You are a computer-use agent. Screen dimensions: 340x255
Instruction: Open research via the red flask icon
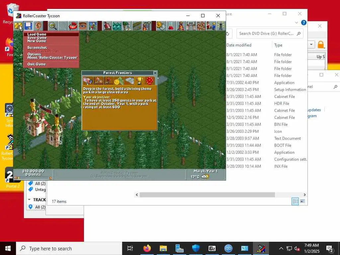coord(171,26)
